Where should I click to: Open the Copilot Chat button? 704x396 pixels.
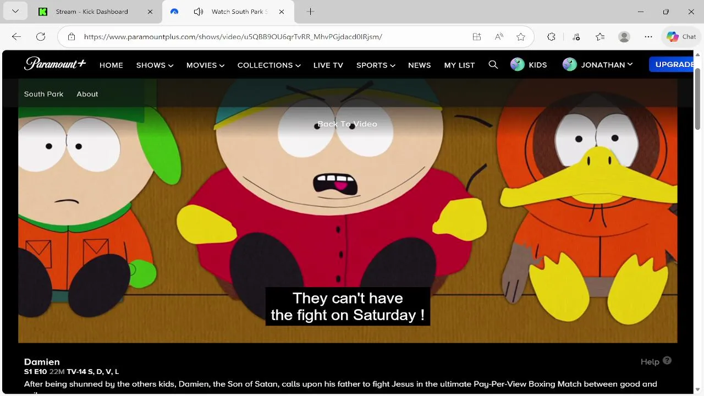coord(681,37)
